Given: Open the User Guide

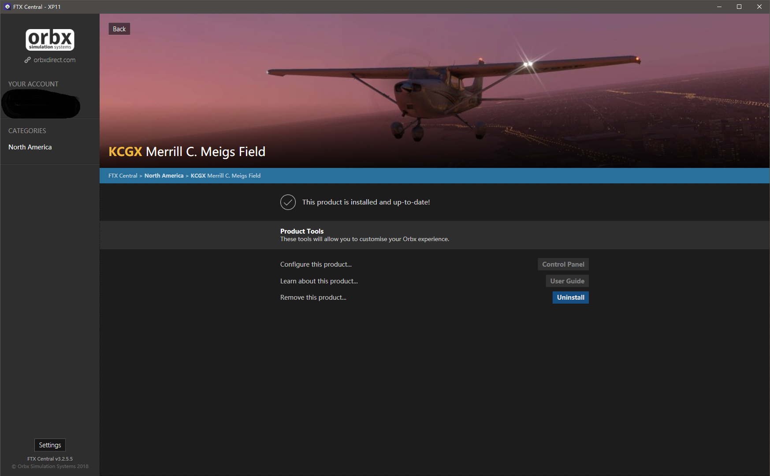Looking at the screenshot, I should tap(567, 281).
